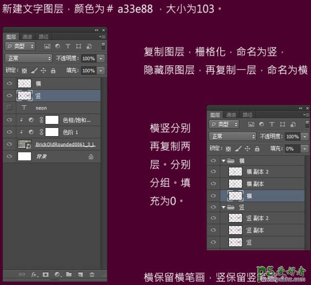Select the 竖 副本 2 layer
This screenshot has width=311, height=285.
[257, 219]
